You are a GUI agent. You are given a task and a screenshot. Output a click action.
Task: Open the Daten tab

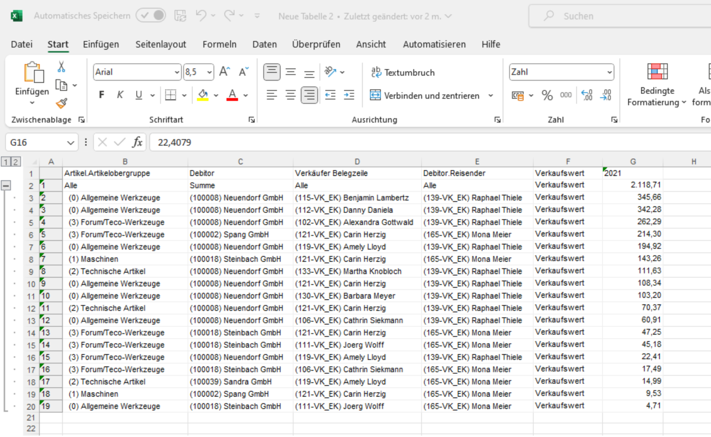pos(265,44)
